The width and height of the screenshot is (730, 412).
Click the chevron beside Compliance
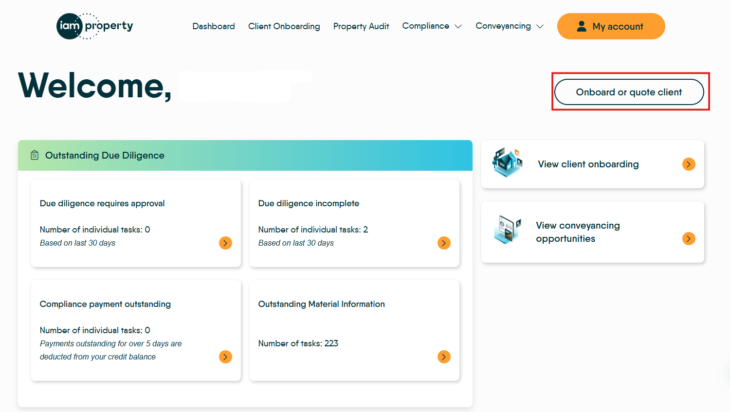pos(459,27)
